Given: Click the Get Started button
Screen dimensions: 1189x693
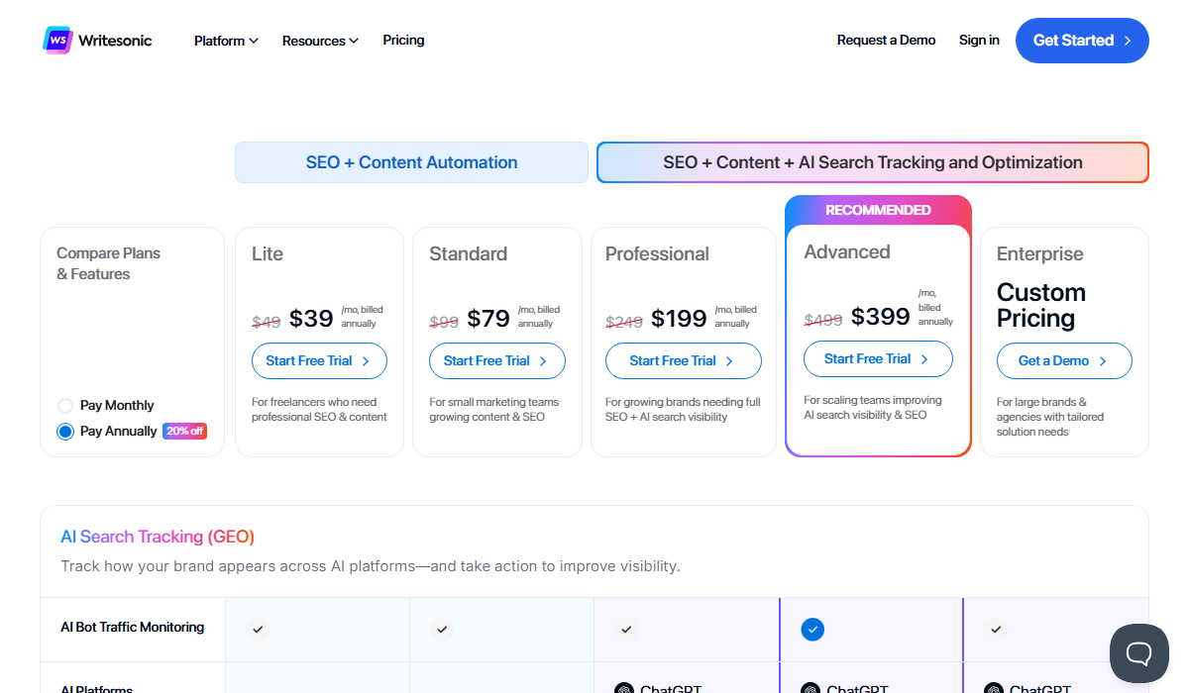Looking at the screenshot, I should 1082,41.
